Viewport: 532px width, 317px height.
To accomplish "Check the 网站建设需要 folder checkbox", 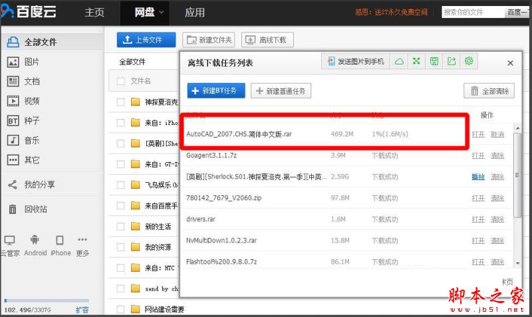I will (x=120, y=309).
